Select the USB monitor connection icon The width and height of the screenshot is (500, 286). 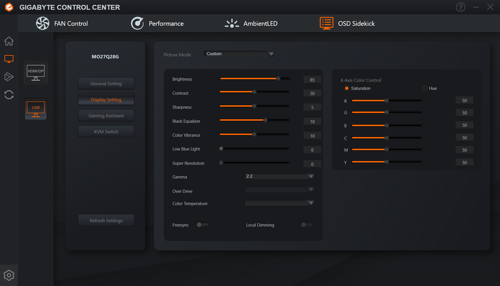tap(36, 110)
